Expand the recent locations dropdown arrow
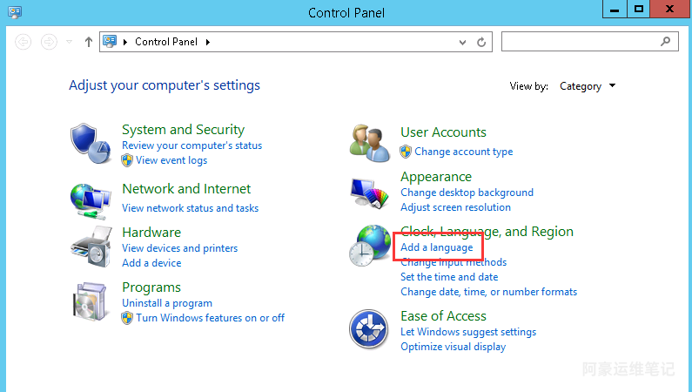692x392 pixels. click(x=70, y=42)
